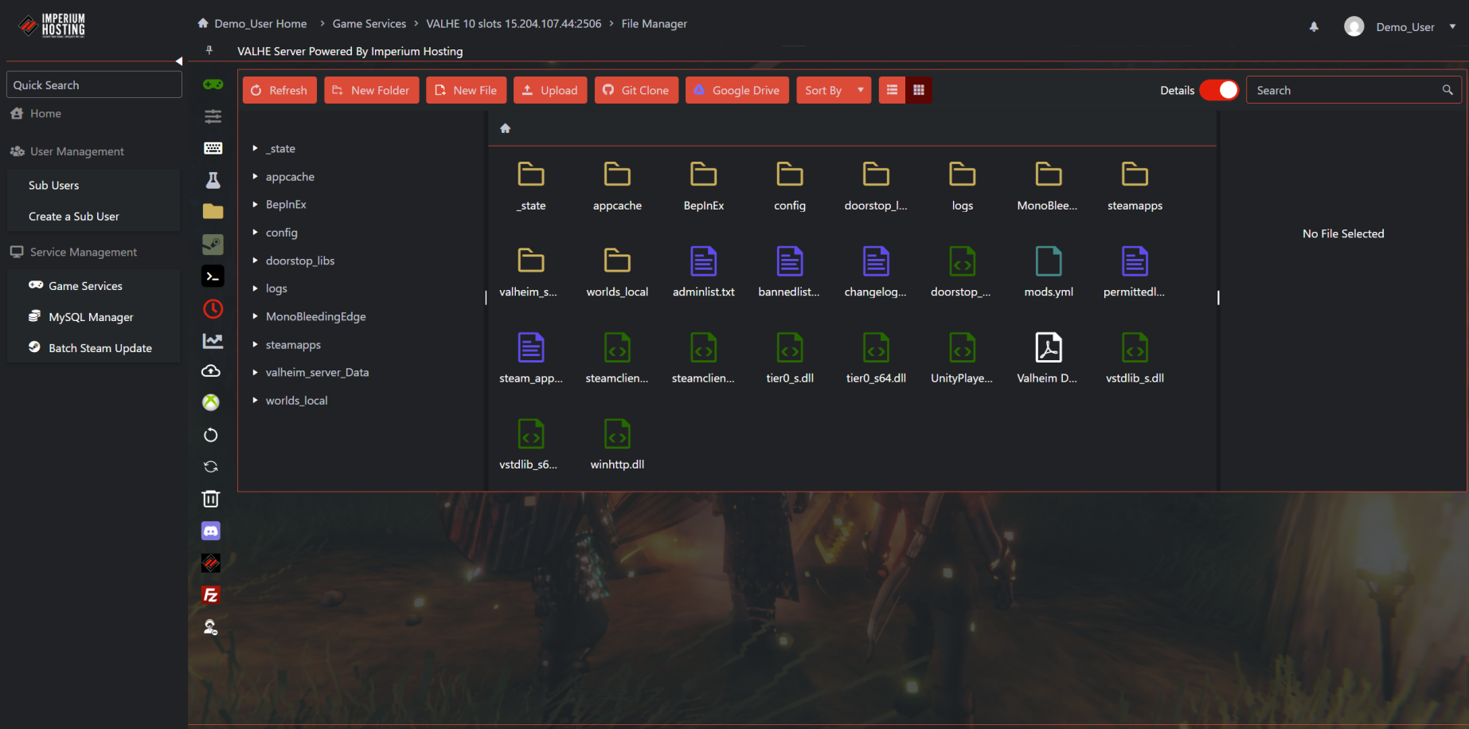Expand the BepInEx tree folder

tap(255, 204)
